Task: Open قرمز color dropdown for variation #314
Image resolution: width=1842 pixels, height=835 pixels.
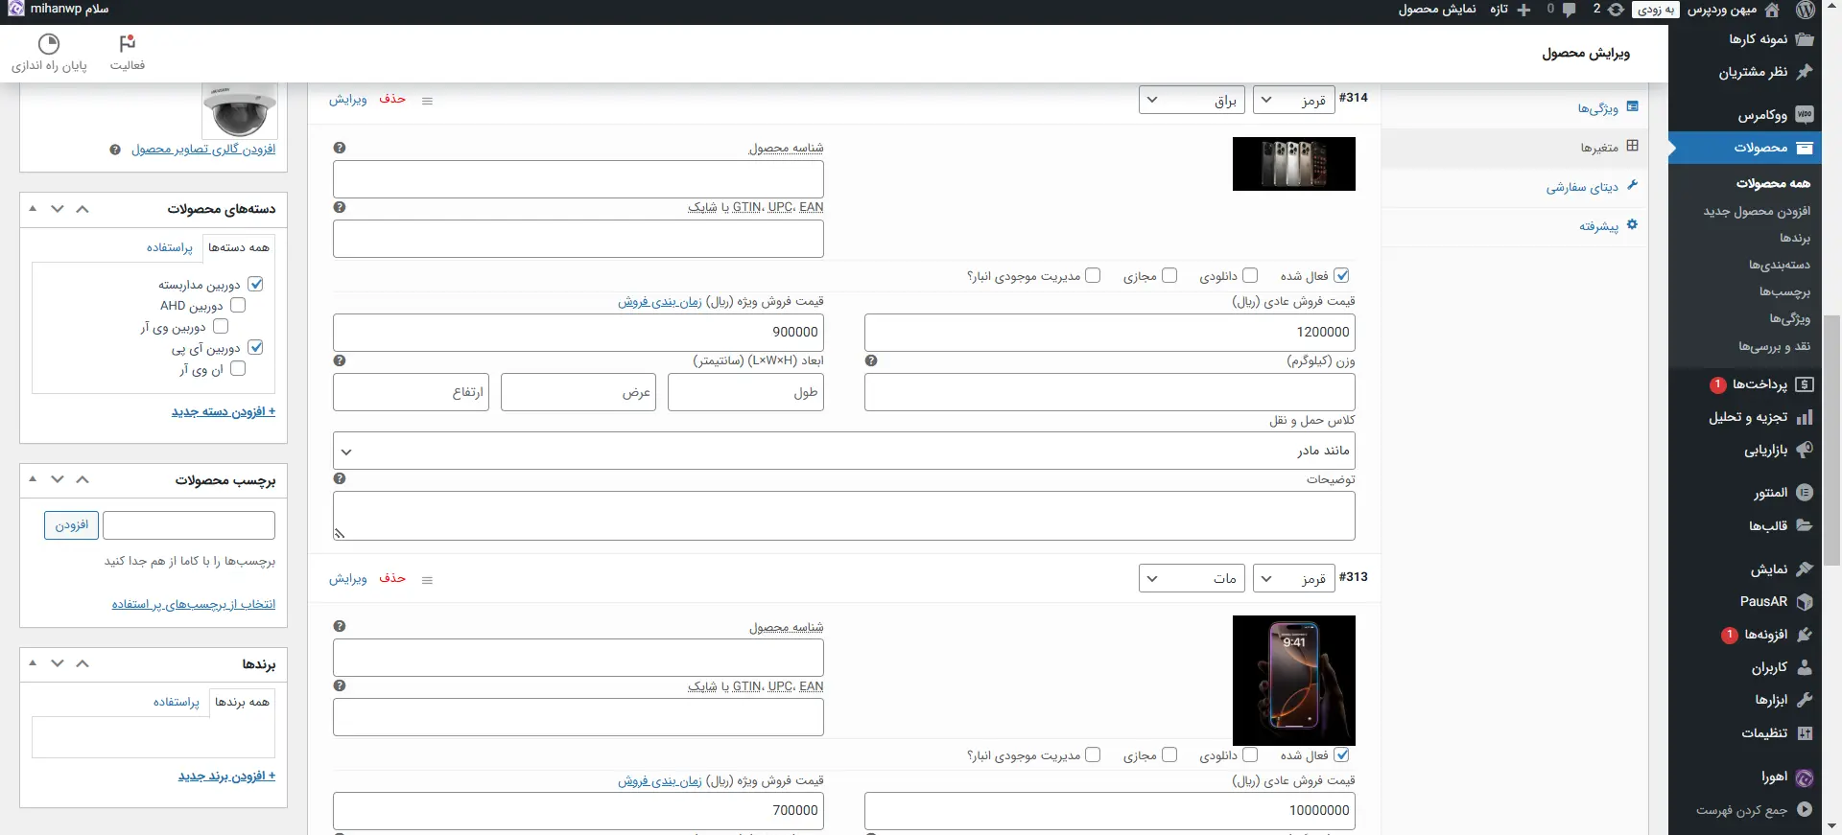Action: pos(1294,100)
